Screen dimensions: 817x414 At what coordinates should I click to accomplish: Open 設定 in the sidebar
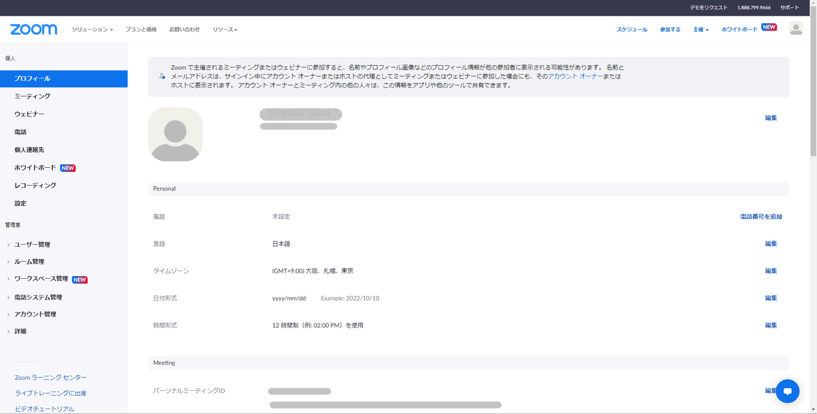coord(20,203)
